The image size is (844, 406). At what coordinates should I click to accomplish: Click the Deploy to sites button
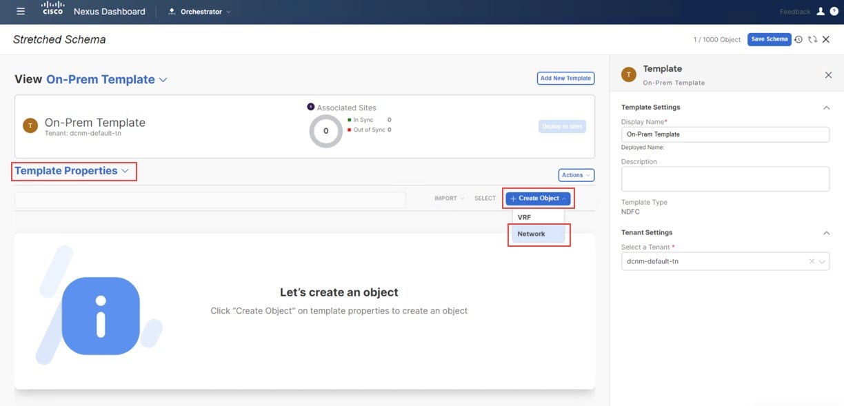(x=562, y=127)
